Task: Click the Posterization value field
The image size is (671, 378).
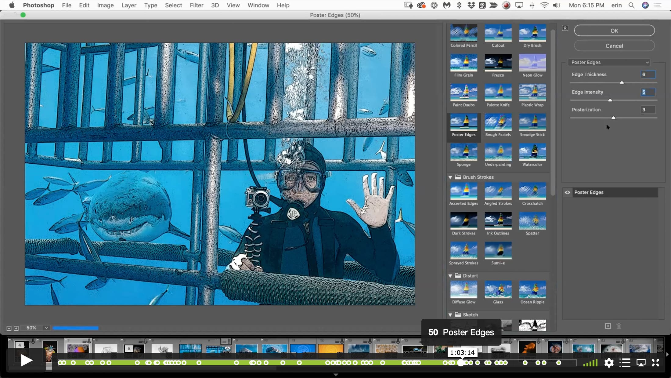Action: 648,110
